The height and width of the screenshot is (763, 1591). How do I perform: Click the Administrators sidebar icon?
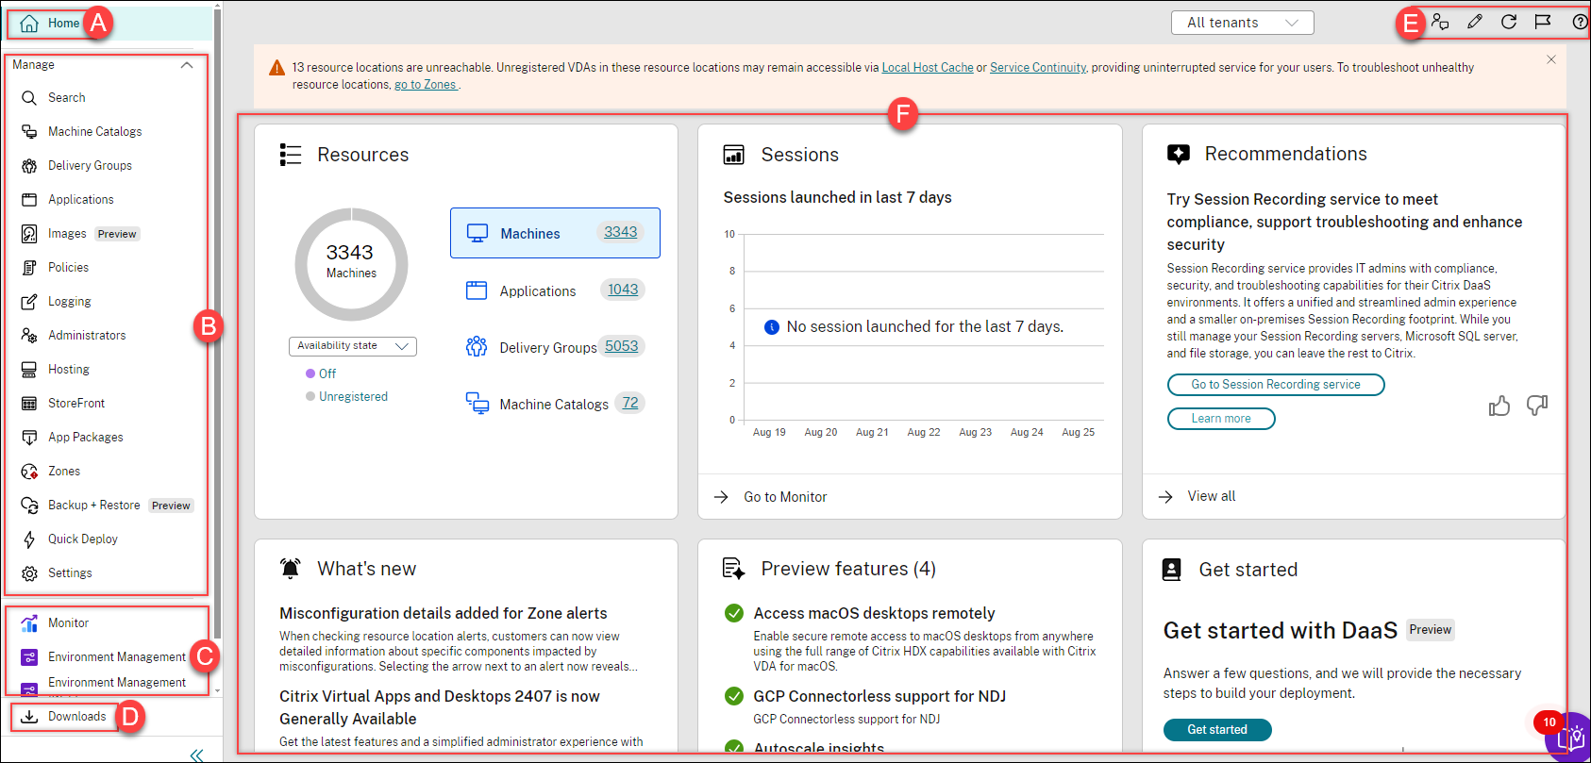coord(29,336)
